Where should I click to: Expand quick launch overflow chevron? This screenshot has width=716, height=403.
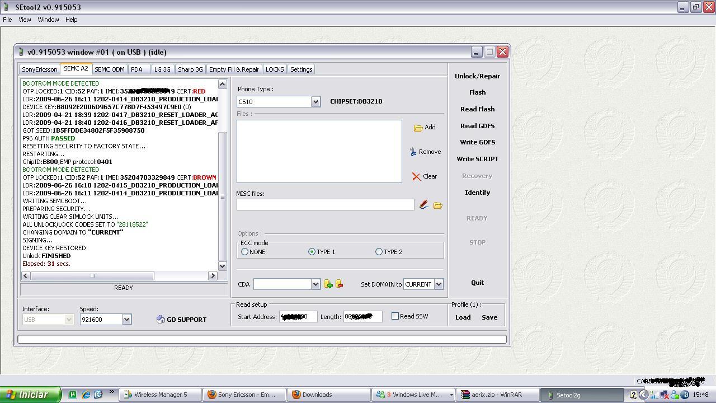point(111,392)
